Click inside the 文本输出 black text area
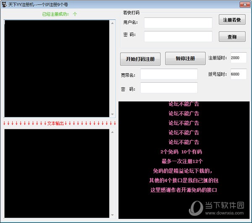This screenshot has width=252, height=223. coord(57,173)
